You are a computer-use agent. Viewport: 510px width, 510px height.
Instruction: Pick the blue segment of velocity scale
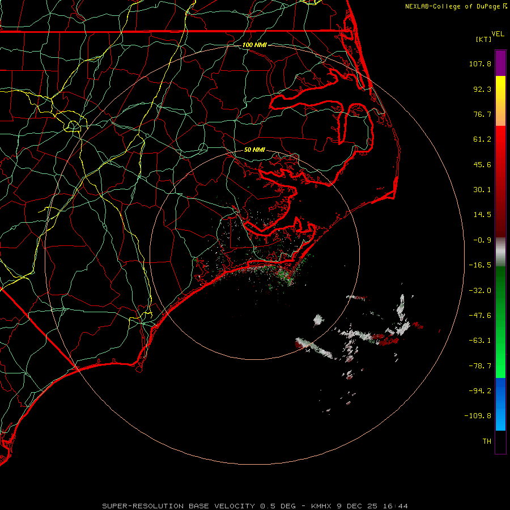(500, 404)
